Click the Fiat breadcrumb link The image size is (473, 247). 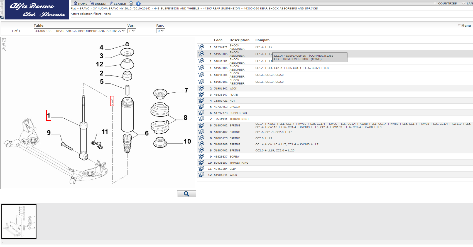click(x=73, y=9)
